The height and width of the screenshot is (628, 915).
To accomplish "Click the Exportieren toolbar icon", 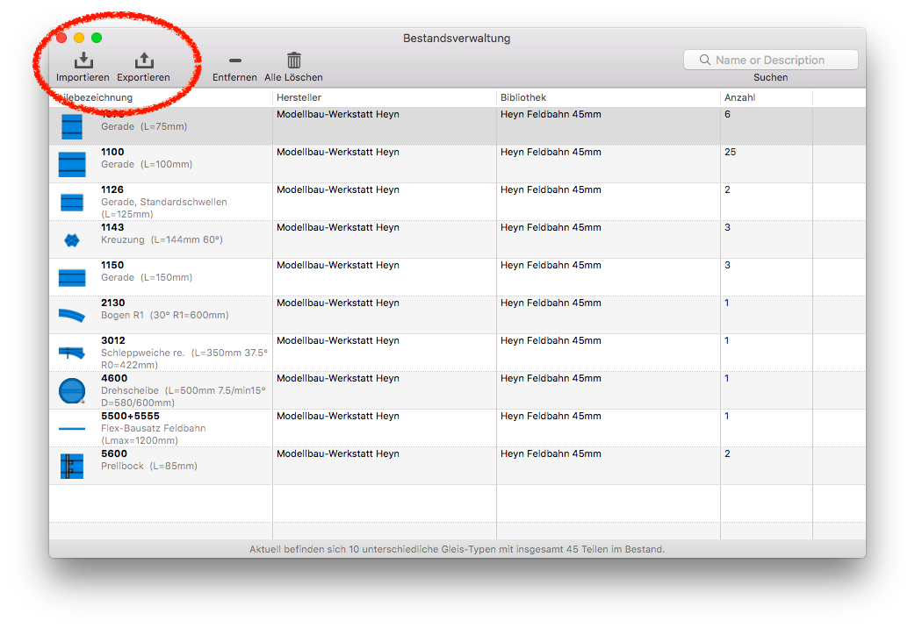I will (144, 61).
